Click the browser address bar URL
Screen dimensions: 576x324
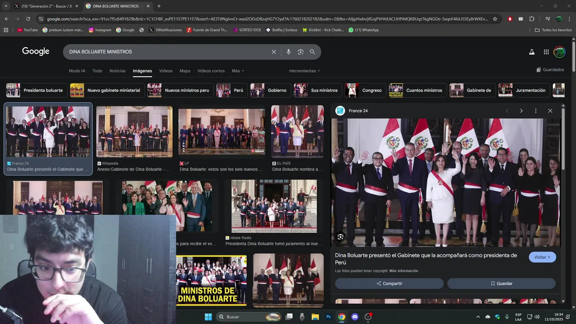[x=267, y=19]
